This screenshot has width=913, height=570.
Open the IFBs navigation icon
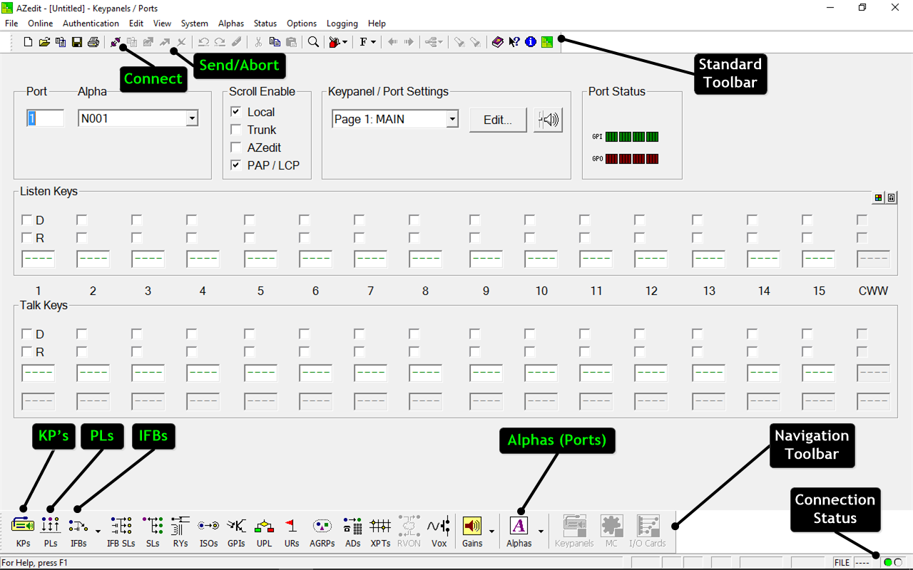78,532
